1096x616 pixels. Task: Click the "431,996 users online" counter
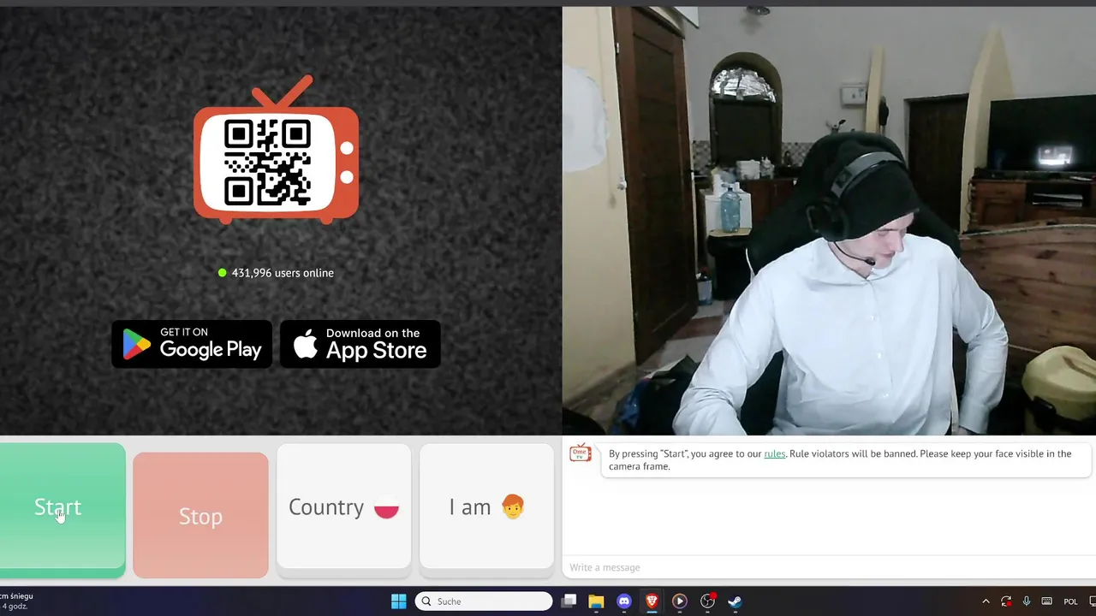pyautogui.click(x=276, y=273)
